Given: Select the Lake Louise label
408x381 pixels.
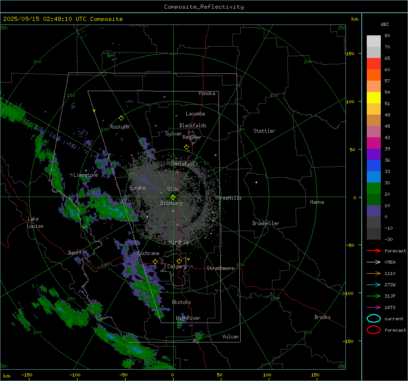Looking at the screenshot, I should (35, 222).
